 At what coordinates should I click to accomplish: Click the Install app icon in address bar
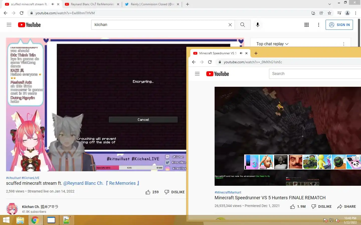[x=313, y=13]
